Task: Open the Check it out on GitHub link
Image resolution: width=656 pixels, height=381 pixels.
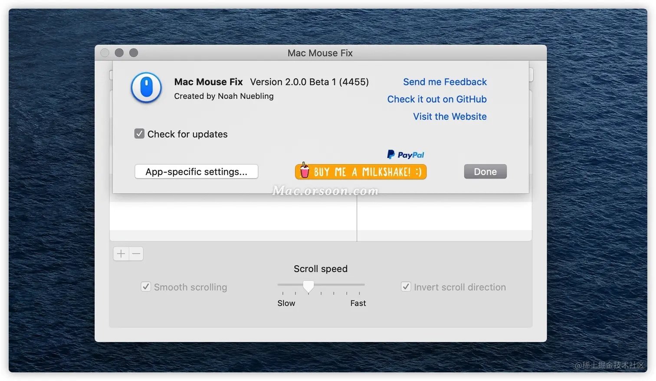Action: click(437, 99)
